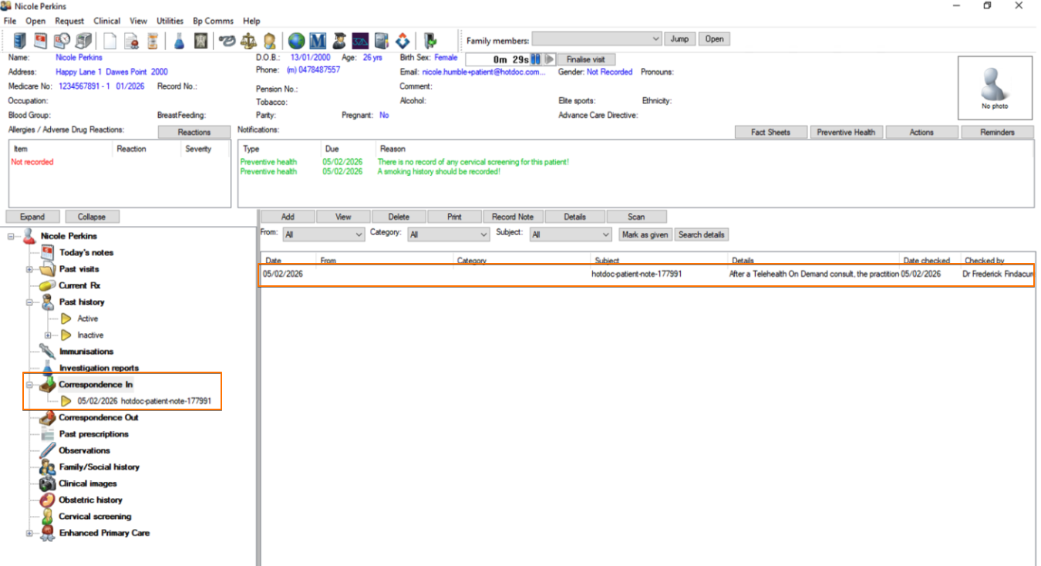This screenshot has width=1041, height=566.
Task: Select the hotdoc-patient-note-177991 correspondence table row
Action: click(646, 274)
